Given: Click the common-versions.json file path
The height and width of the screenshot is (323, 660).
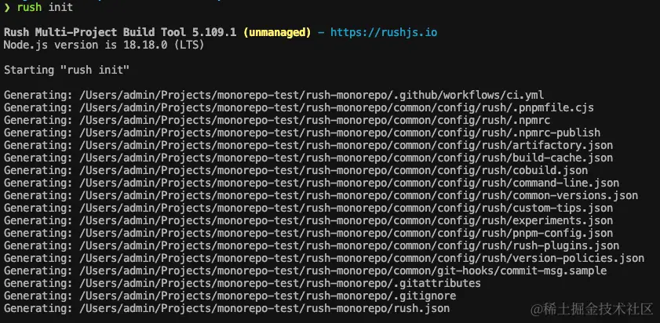Looking at the screenshot, I should pos(359,195).
